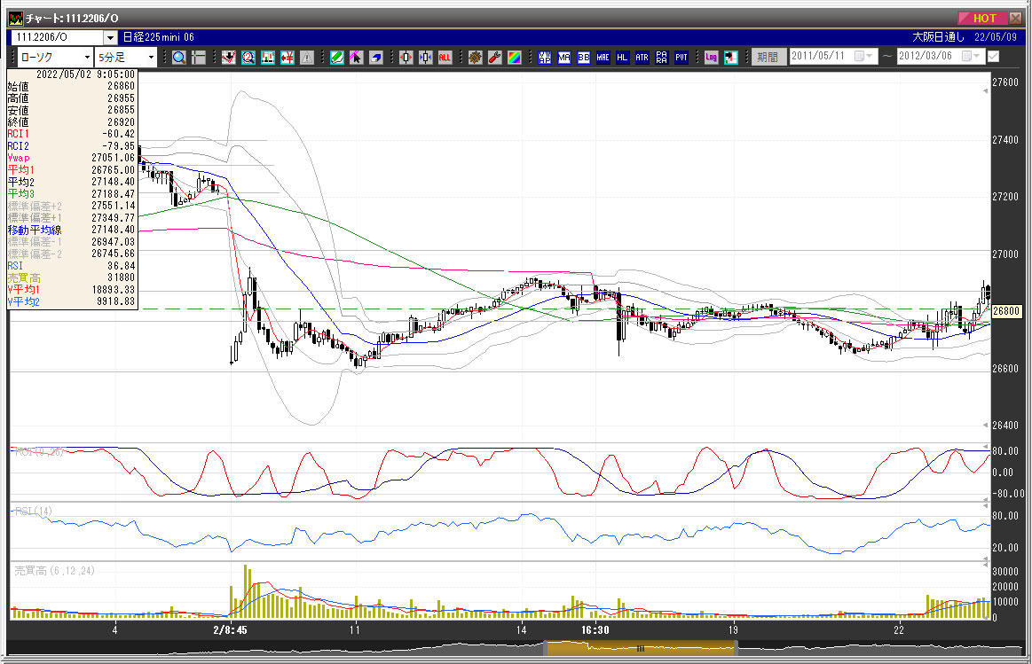Screen dimensions: 1032x664
Task: Click the magnifier zoom tool icon
Action: pos(178,58)
